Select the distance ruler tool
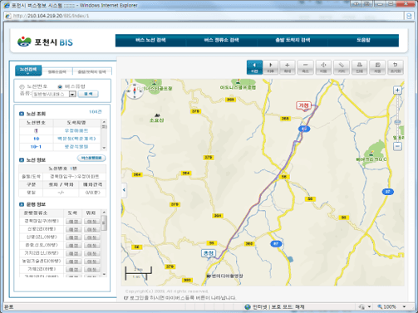 click(x=342, y=67)
